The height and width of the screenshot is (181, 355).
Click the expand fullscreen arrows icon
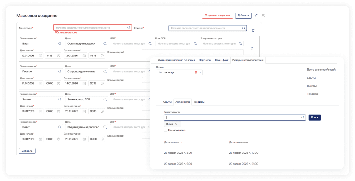(256, 15)
